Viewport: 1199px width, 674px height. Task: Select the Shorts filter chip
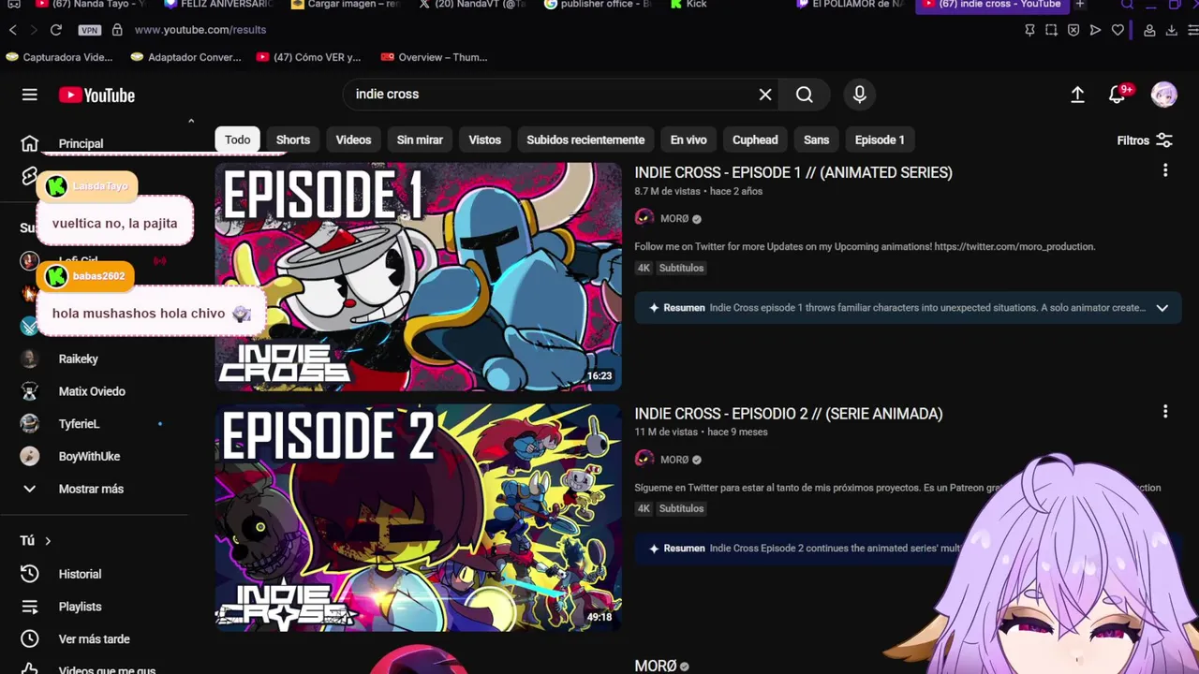click(x=293, y=139)
